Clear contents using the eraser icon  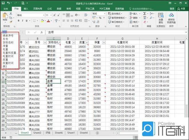tap(145, 22)
